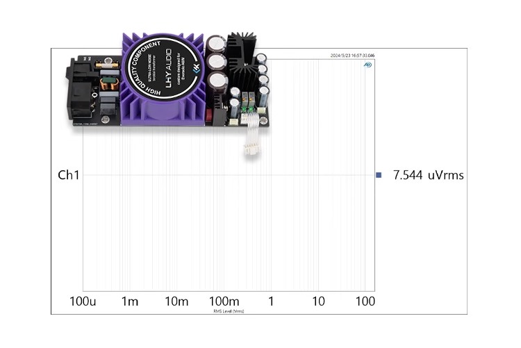Click the 10 axis tick label
This screenshot has height=348, width=521.
[x=318, y=301]
